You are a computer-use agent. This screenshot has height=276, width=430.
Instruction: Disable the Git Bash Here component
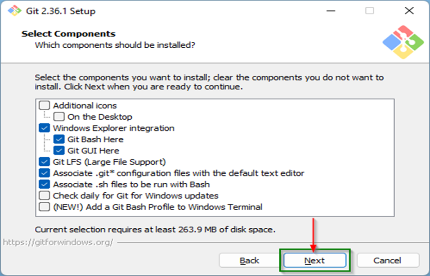(x=60, y=139)
